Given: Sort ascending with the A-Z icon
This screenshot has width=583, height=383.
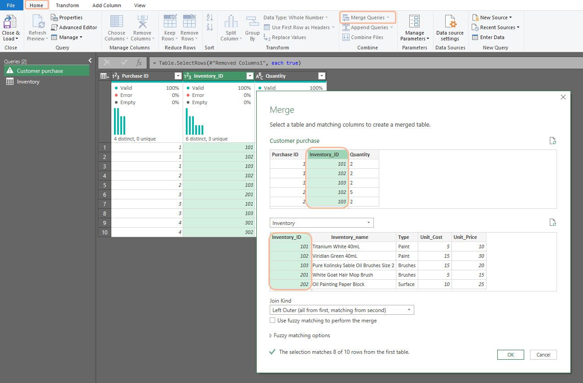Looking at the screenshot, I should tap(210, 18).
